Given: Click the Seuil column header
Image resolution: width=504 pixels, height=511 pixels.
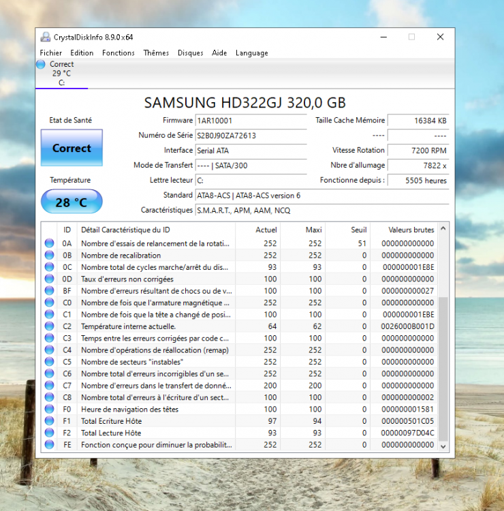Looking at the screenshot, I should [x=347, y=230].
